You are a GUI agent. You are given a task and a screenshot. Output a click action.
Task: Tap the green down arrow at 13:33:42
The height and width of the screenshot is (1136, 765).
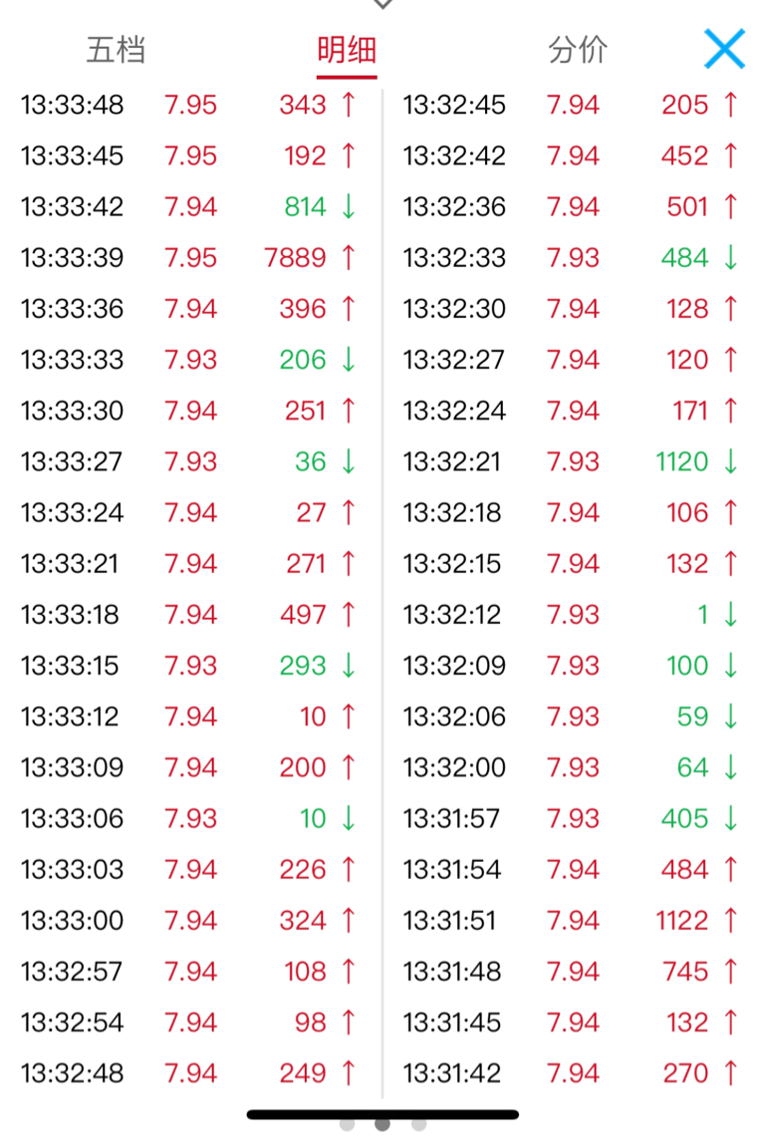coord(348,206)
